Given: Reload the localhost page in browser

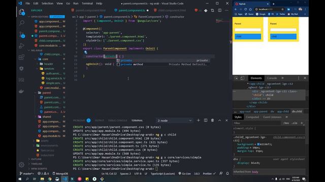Looking at the screenshot, I should coord(245,9).
